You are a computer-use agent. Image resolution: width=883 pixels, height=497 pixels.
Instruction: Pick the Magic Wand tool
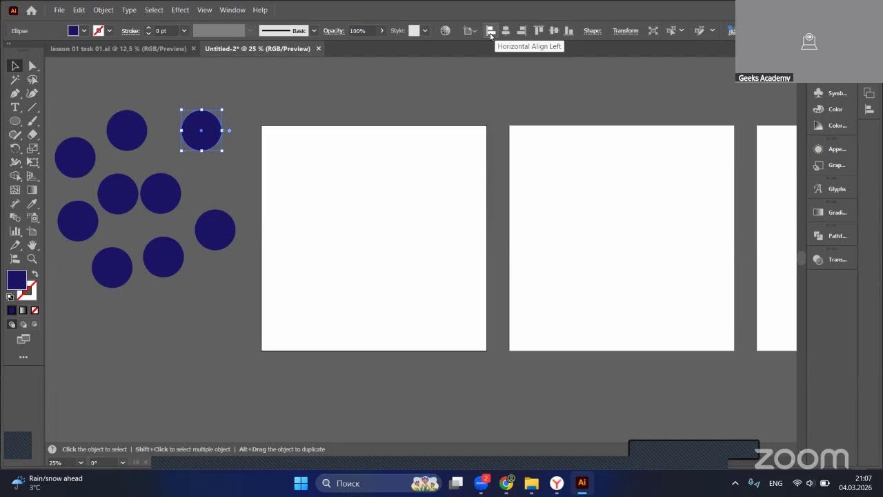(14, 79)
